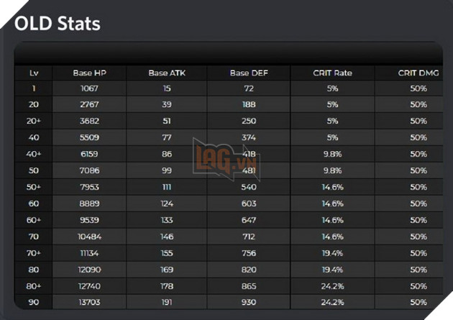Click the Base ATK value 191
This screenshot has height=320, width=453.
168,301
